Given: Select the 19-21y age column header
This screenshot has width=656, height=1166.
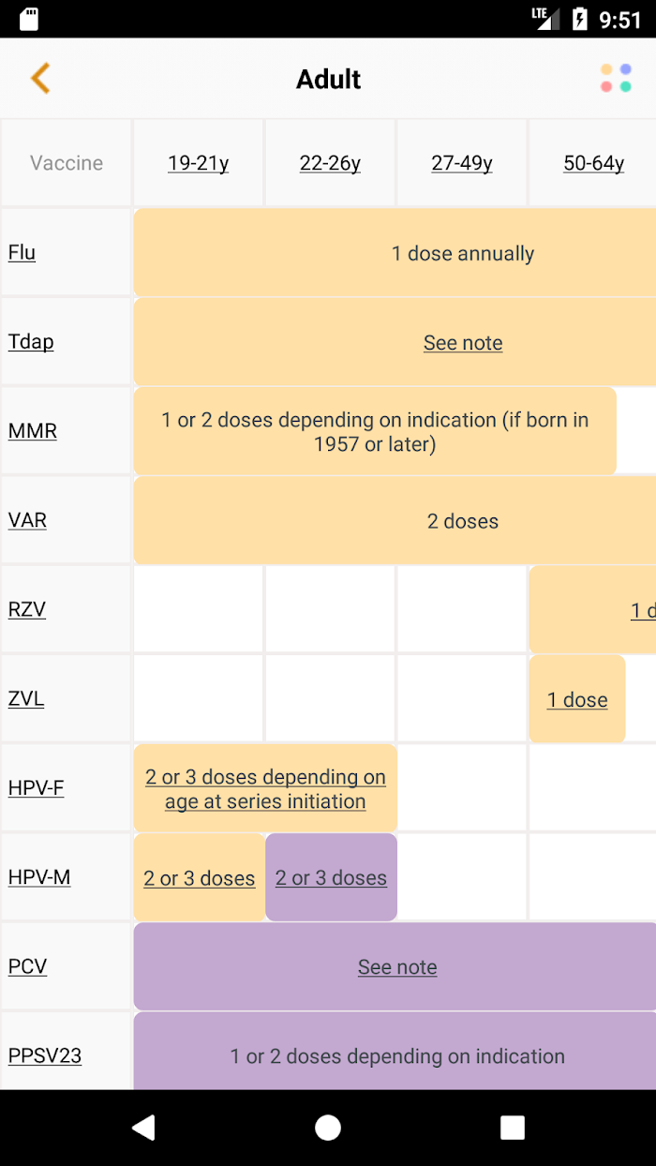Looking at the screenshot, I should [199, 163].
